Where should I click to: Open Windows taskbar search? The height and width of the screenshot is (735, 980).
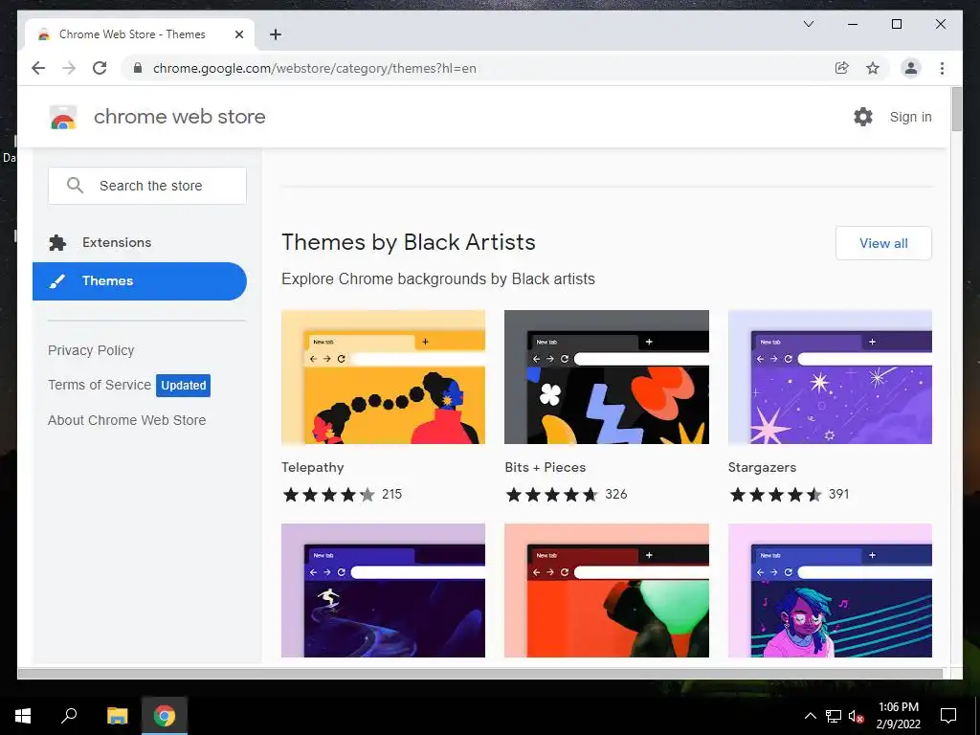click(x=69, y=716)
